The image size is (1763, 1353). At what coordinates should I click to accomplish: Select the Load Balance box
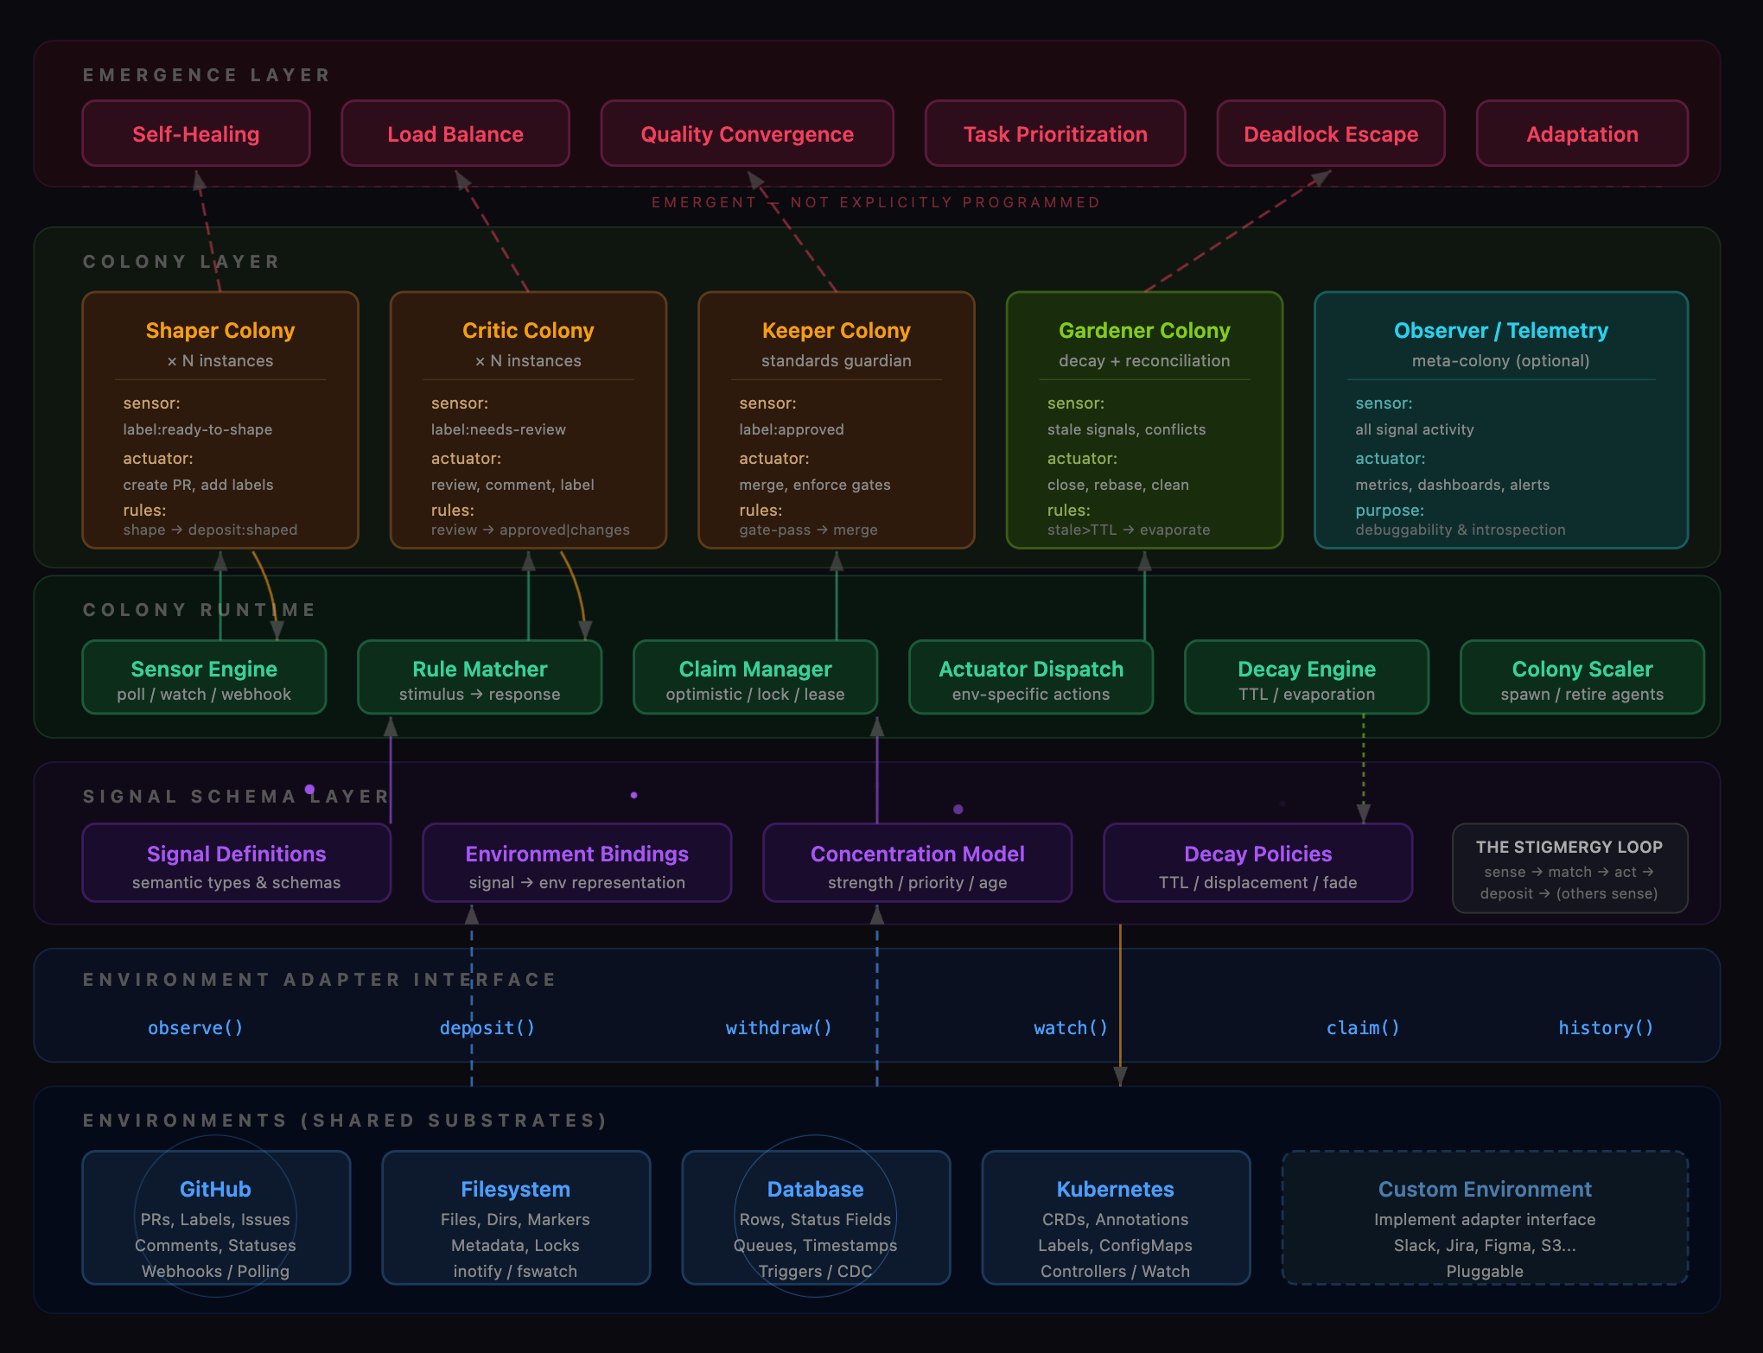pos(455,134)
